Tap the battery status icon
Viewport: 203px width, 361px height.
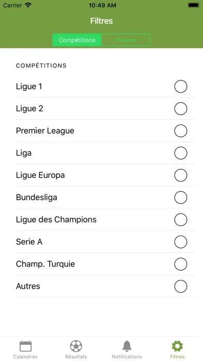click(194, 5)
